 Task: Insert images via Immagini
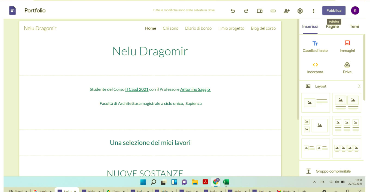point(347,46)
